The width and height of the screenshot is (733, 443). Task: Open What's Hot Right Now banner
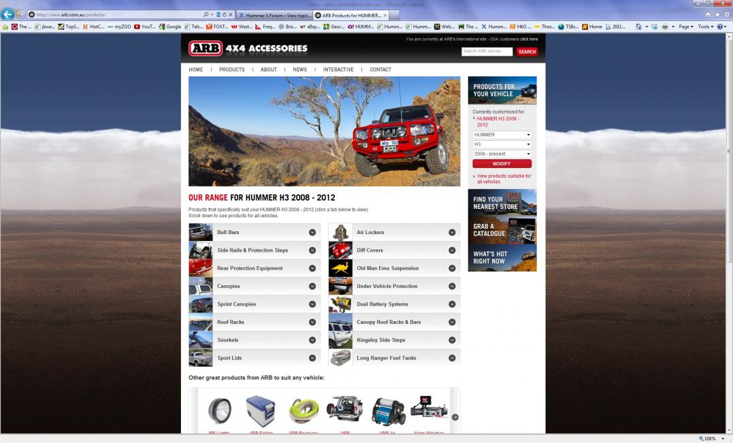tap(502, 257)
